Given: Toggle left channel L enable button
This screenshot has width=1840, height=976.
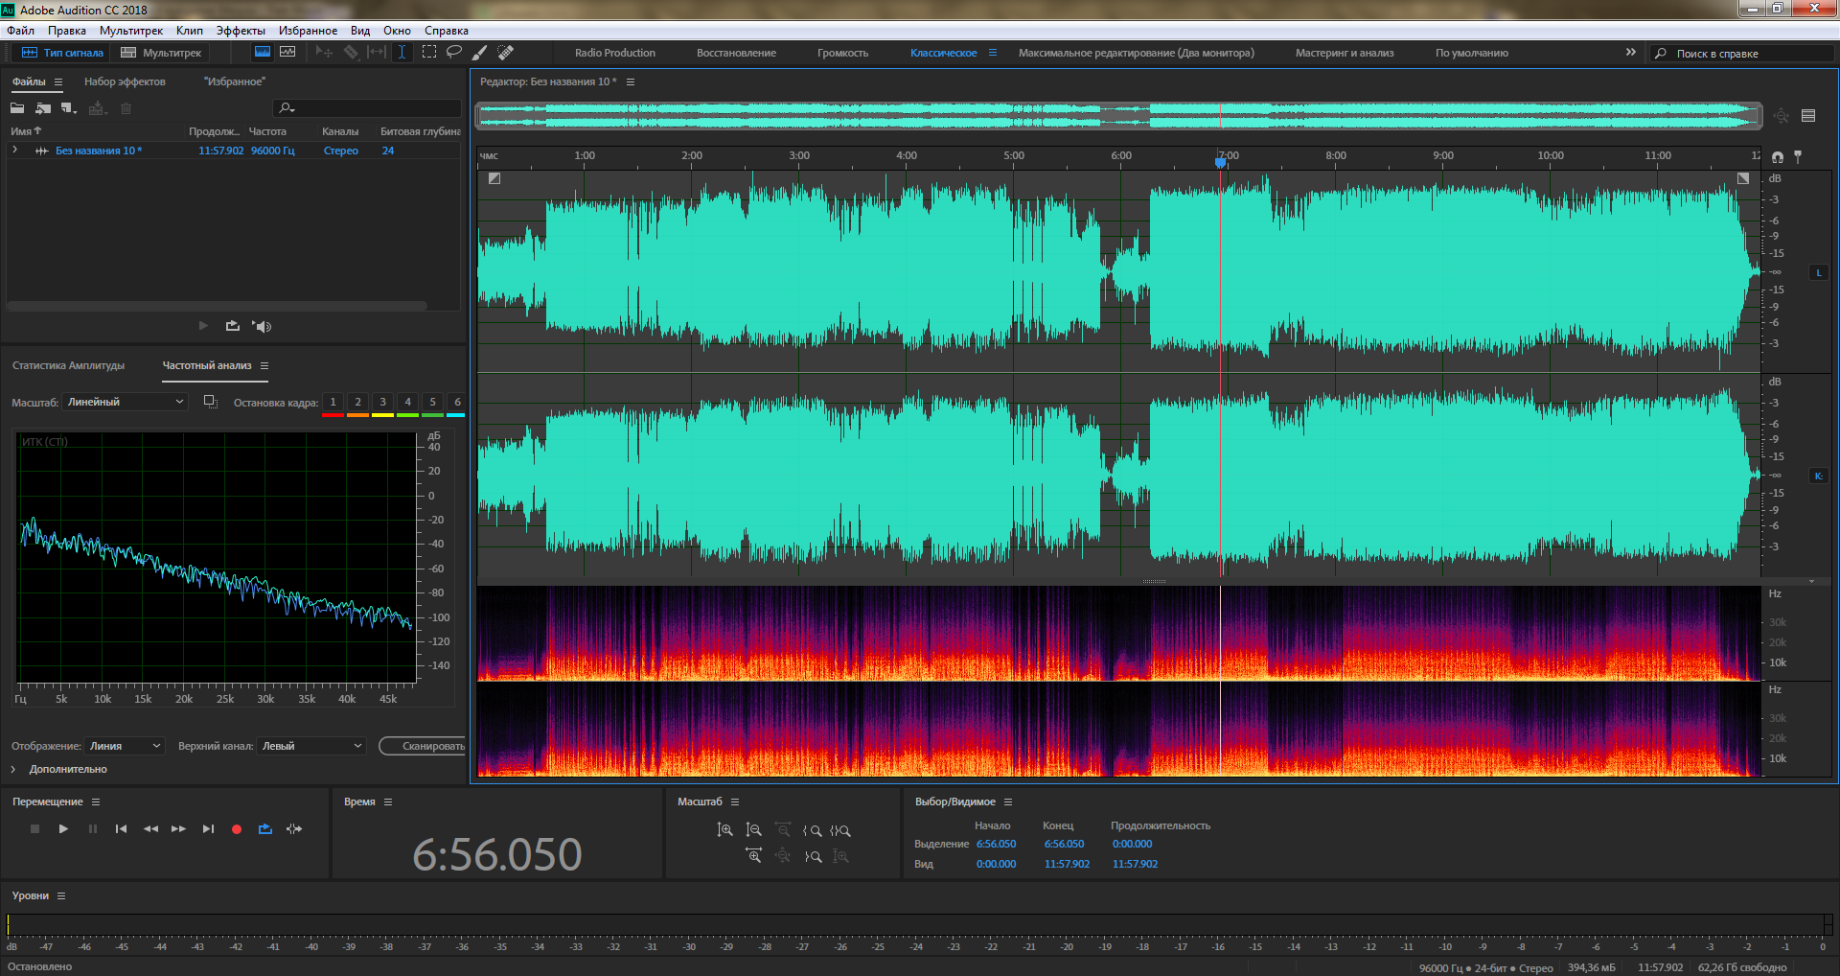Looking at the screenshot, I should pyautogui.click(x=1818, y=273).
